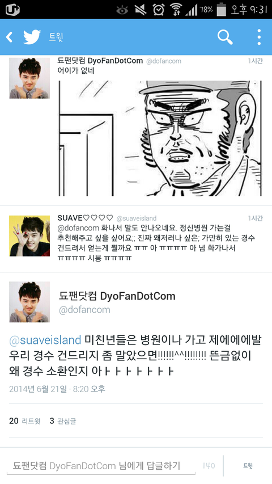View the 3 관심글 favorites list
Screen dimensions: 272x484
coord(63,420)
